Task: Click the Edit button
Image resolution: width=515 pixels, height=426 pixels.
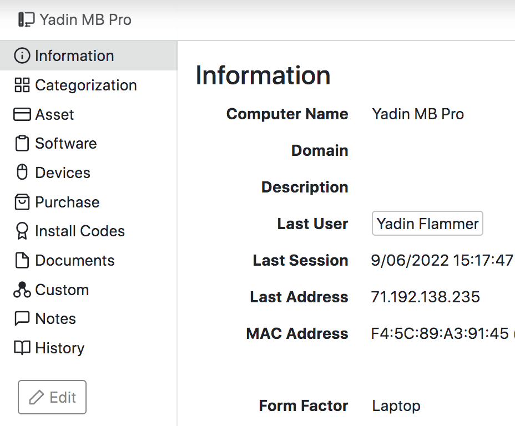Action: click(52, 397)
